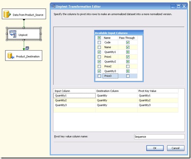Check the Code input column checkbox
The height and width of the screenshot is (159, 191).
coord(99,43)
